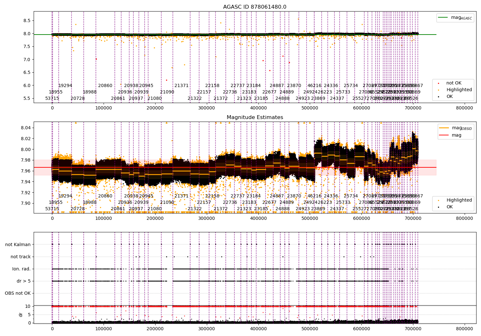Click the 'AGASC ID 878061480.0' plot title
The height and width of the screenshot is (336, 481).
(x=255, y=7)
